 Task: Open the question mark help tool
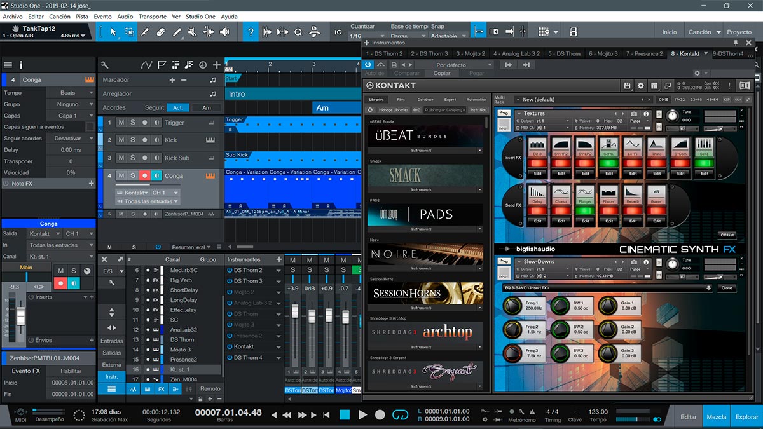coord(251,32)
